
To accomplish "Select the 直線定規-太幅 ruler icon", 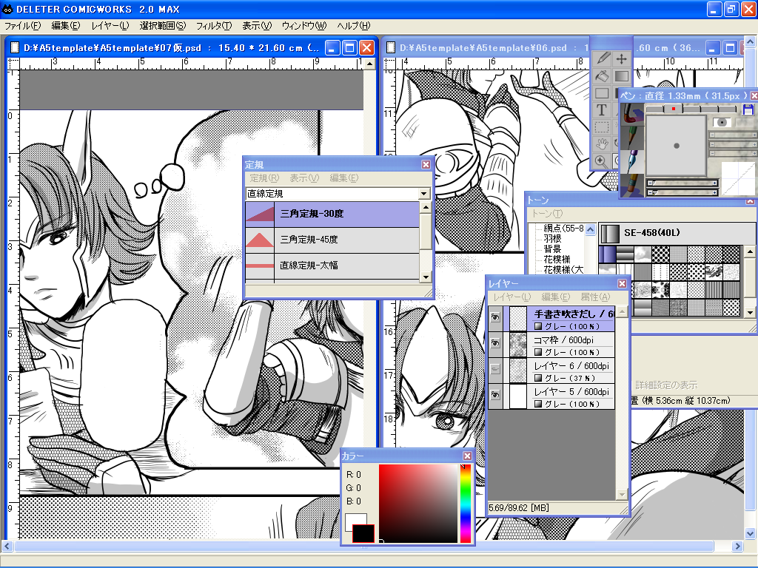I will tap(260, 266).
